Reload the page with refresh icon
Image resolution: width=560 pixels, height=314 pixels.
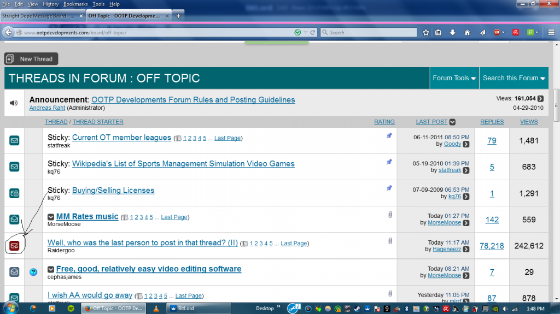312,32
